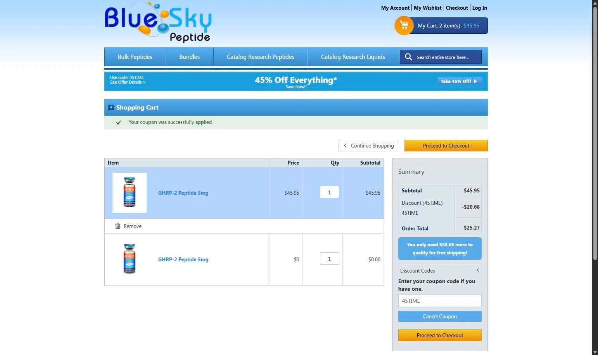
Task: Open Catalog Research Liquids menu
Action: click(x=353, y=57)
